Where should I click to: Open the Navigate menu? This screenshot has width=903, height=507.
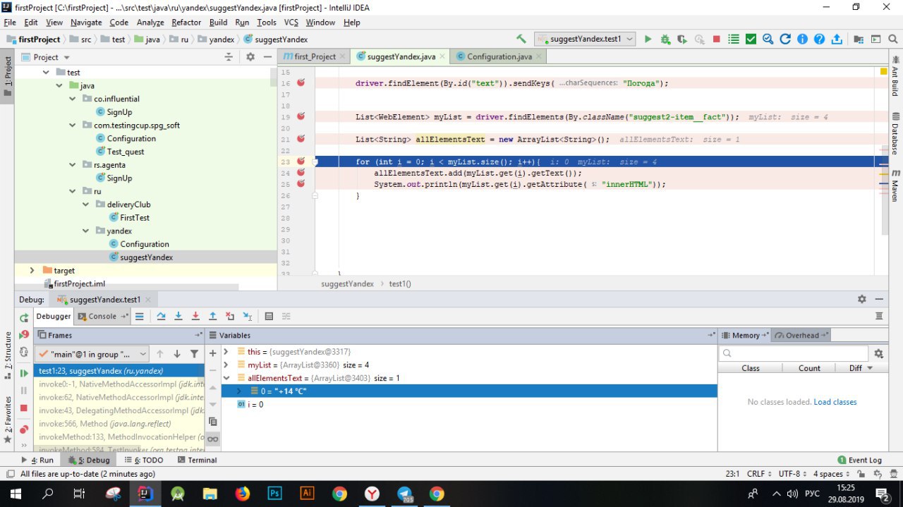[x=86, y=23]
